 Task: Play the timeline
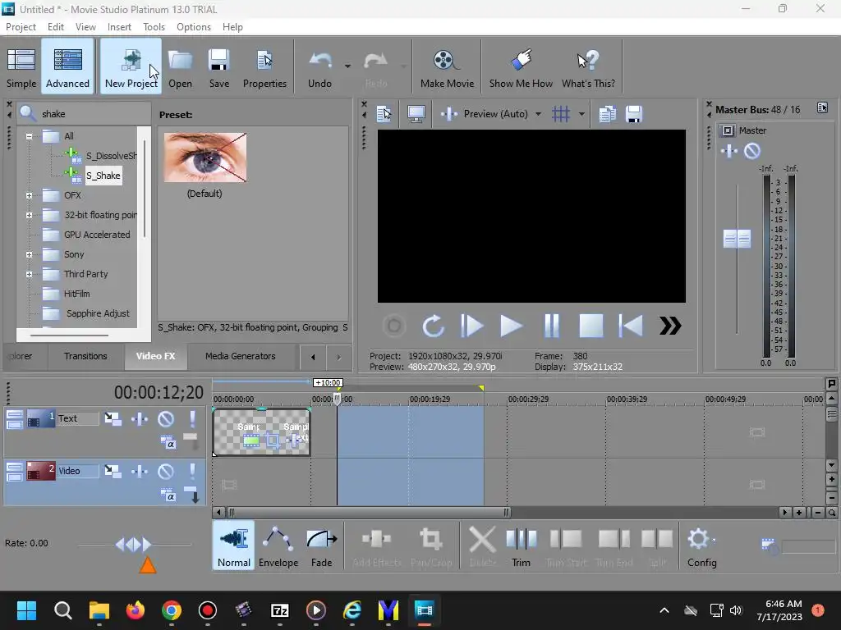pos(511,326)
